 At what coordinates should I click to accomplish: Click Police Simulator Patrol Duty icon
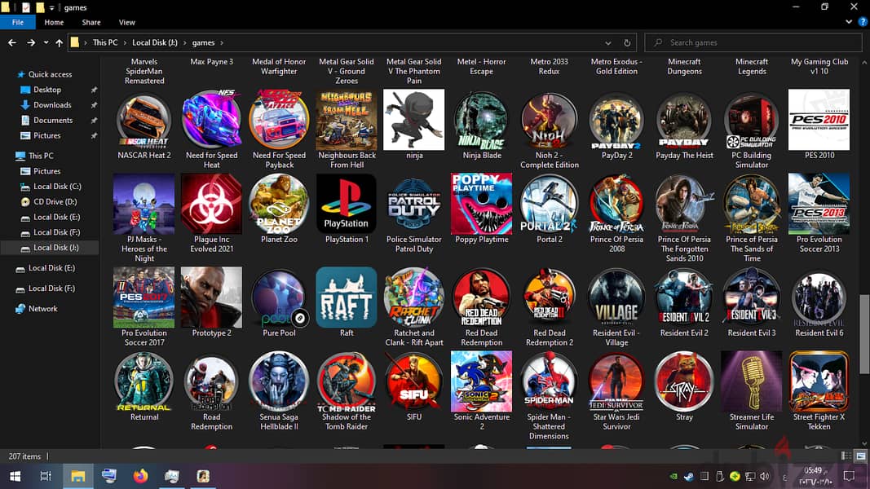[x=414, y=204]
